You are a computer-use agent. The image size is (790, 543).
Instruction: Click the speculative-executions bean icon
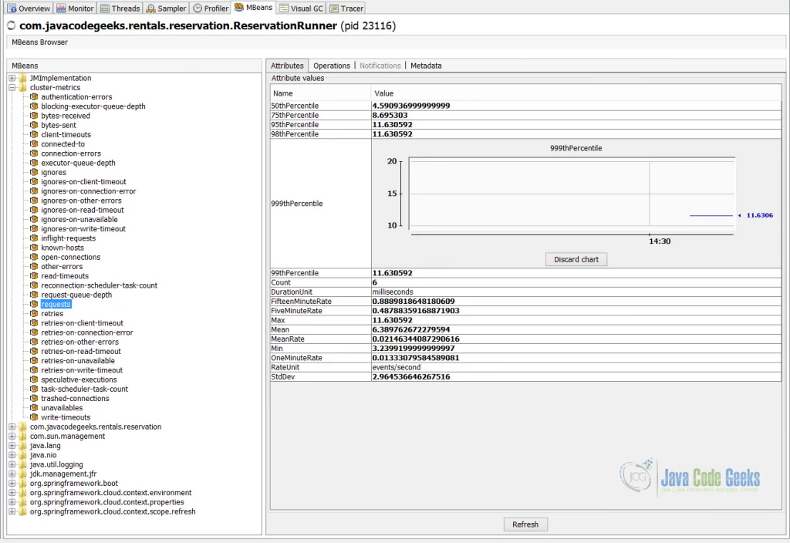pos(34,379)
